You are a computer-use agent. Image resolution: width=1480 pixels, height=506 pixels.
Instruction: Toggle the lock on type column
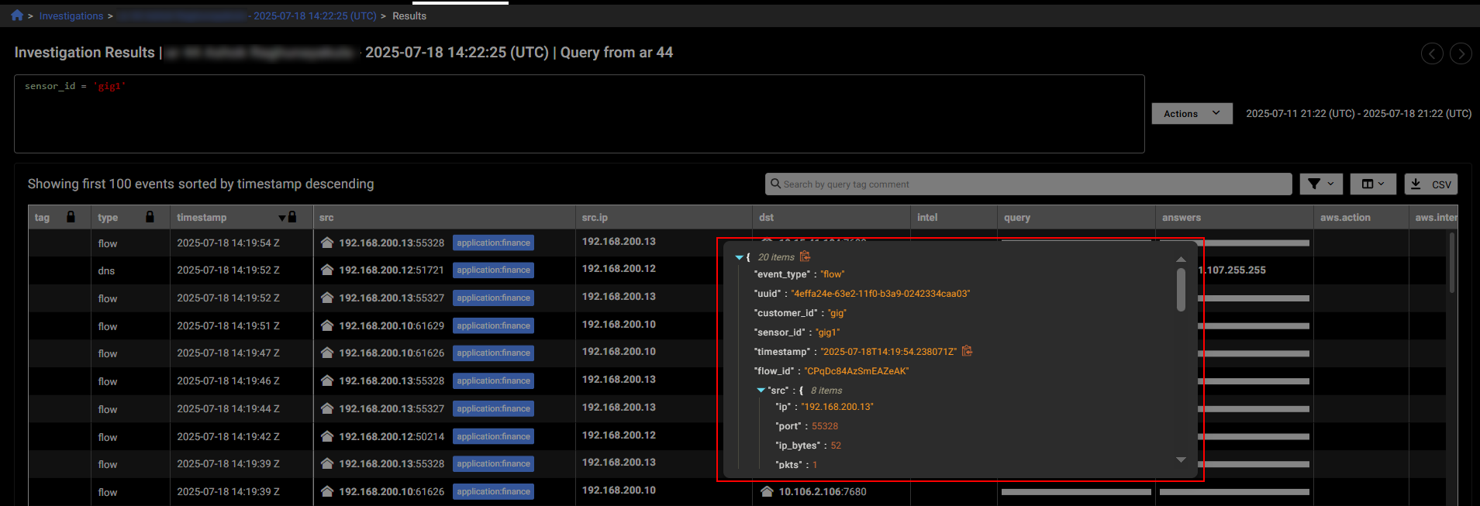[x=150, y=217]
